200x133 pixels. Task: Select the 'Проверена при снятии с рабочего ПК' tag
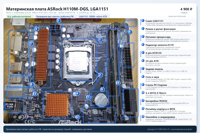click(56, 16)
